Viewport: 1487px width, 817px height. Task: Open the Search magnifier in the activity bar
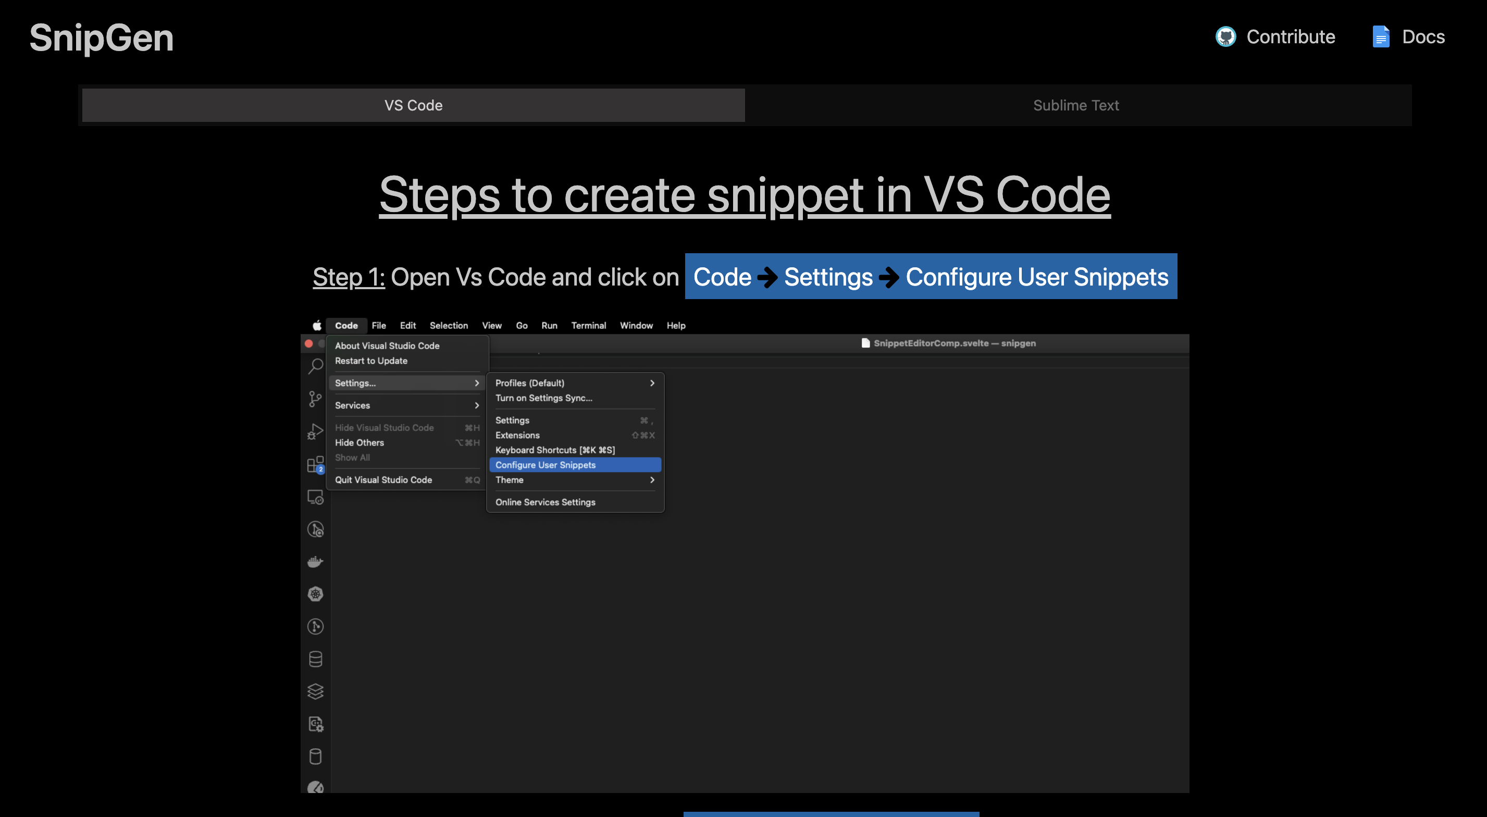(315, 366)
